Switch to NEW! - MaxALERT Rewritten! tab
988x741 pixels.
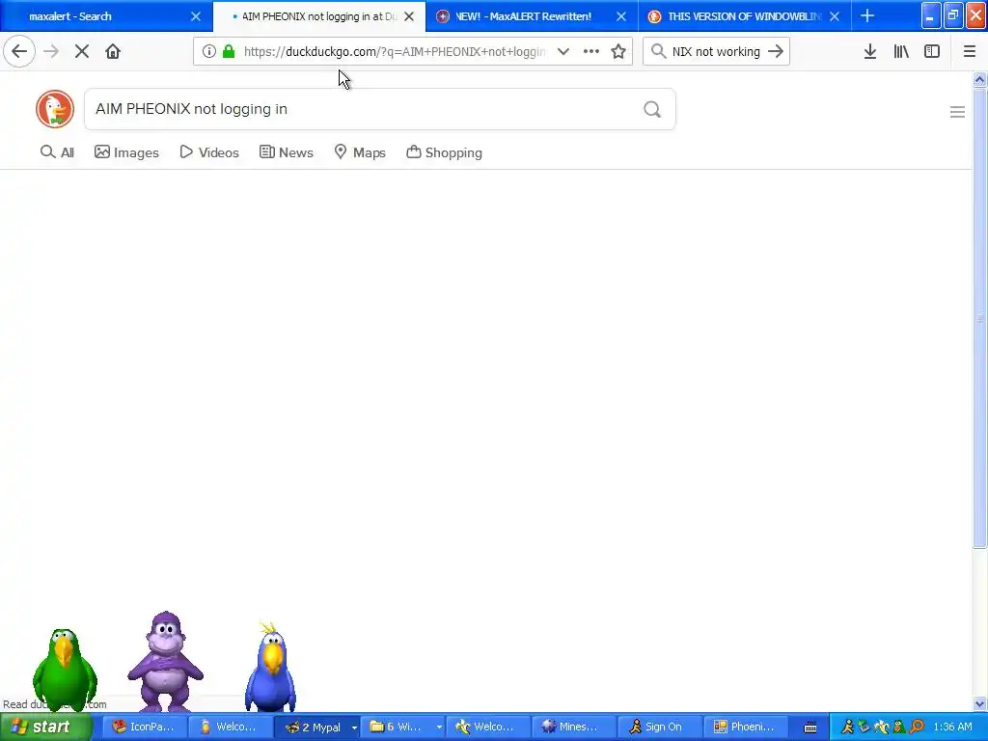[532, 15]
